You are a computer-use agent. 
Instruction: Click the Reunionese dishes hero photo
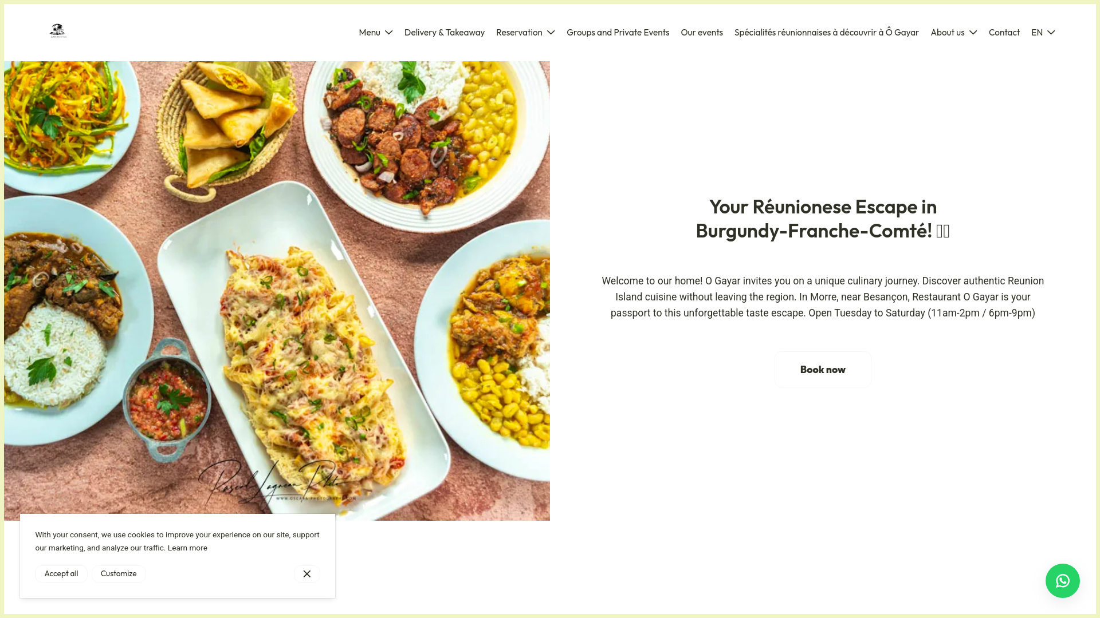click(277, 291)
